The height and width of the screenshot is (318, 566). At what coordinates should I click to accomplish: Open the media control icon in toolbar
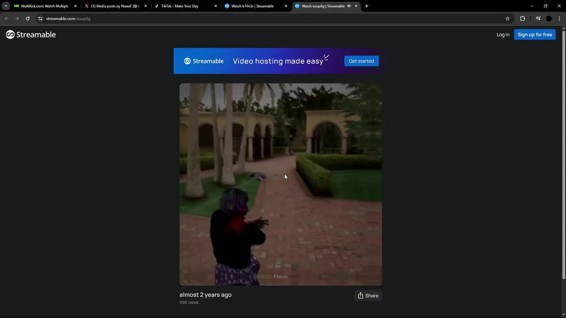tap(538, 19)
